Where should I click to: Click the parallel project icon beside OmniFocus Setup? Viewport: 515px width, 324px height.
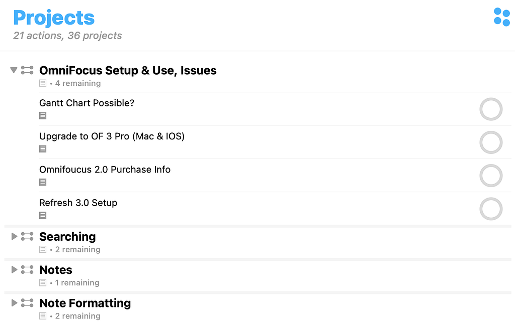click(x=27, y=70)
